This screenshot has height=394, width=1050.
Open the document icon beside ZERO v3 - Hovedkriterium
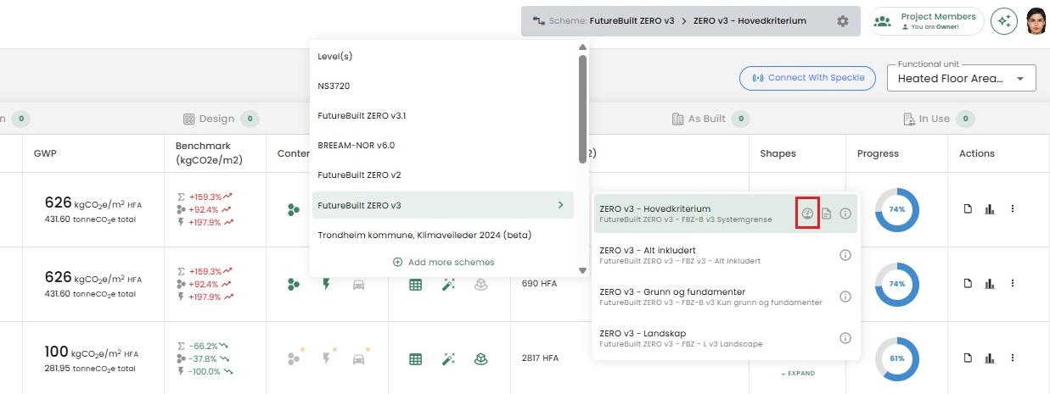(x=827, y=214)
